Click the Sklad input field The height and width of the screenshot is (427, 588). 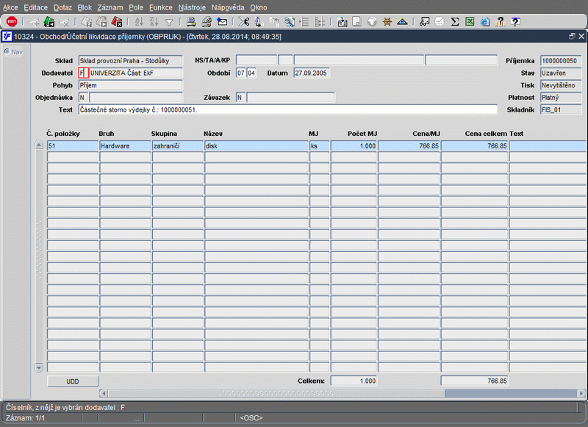pyautogui.click(x=130, y=61)
